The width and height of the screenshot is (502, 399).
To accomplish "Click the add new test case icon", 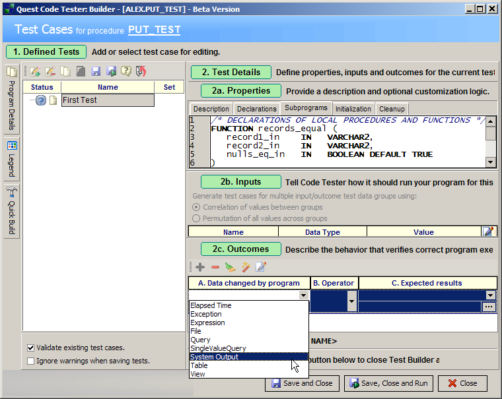I will (35, 71).
